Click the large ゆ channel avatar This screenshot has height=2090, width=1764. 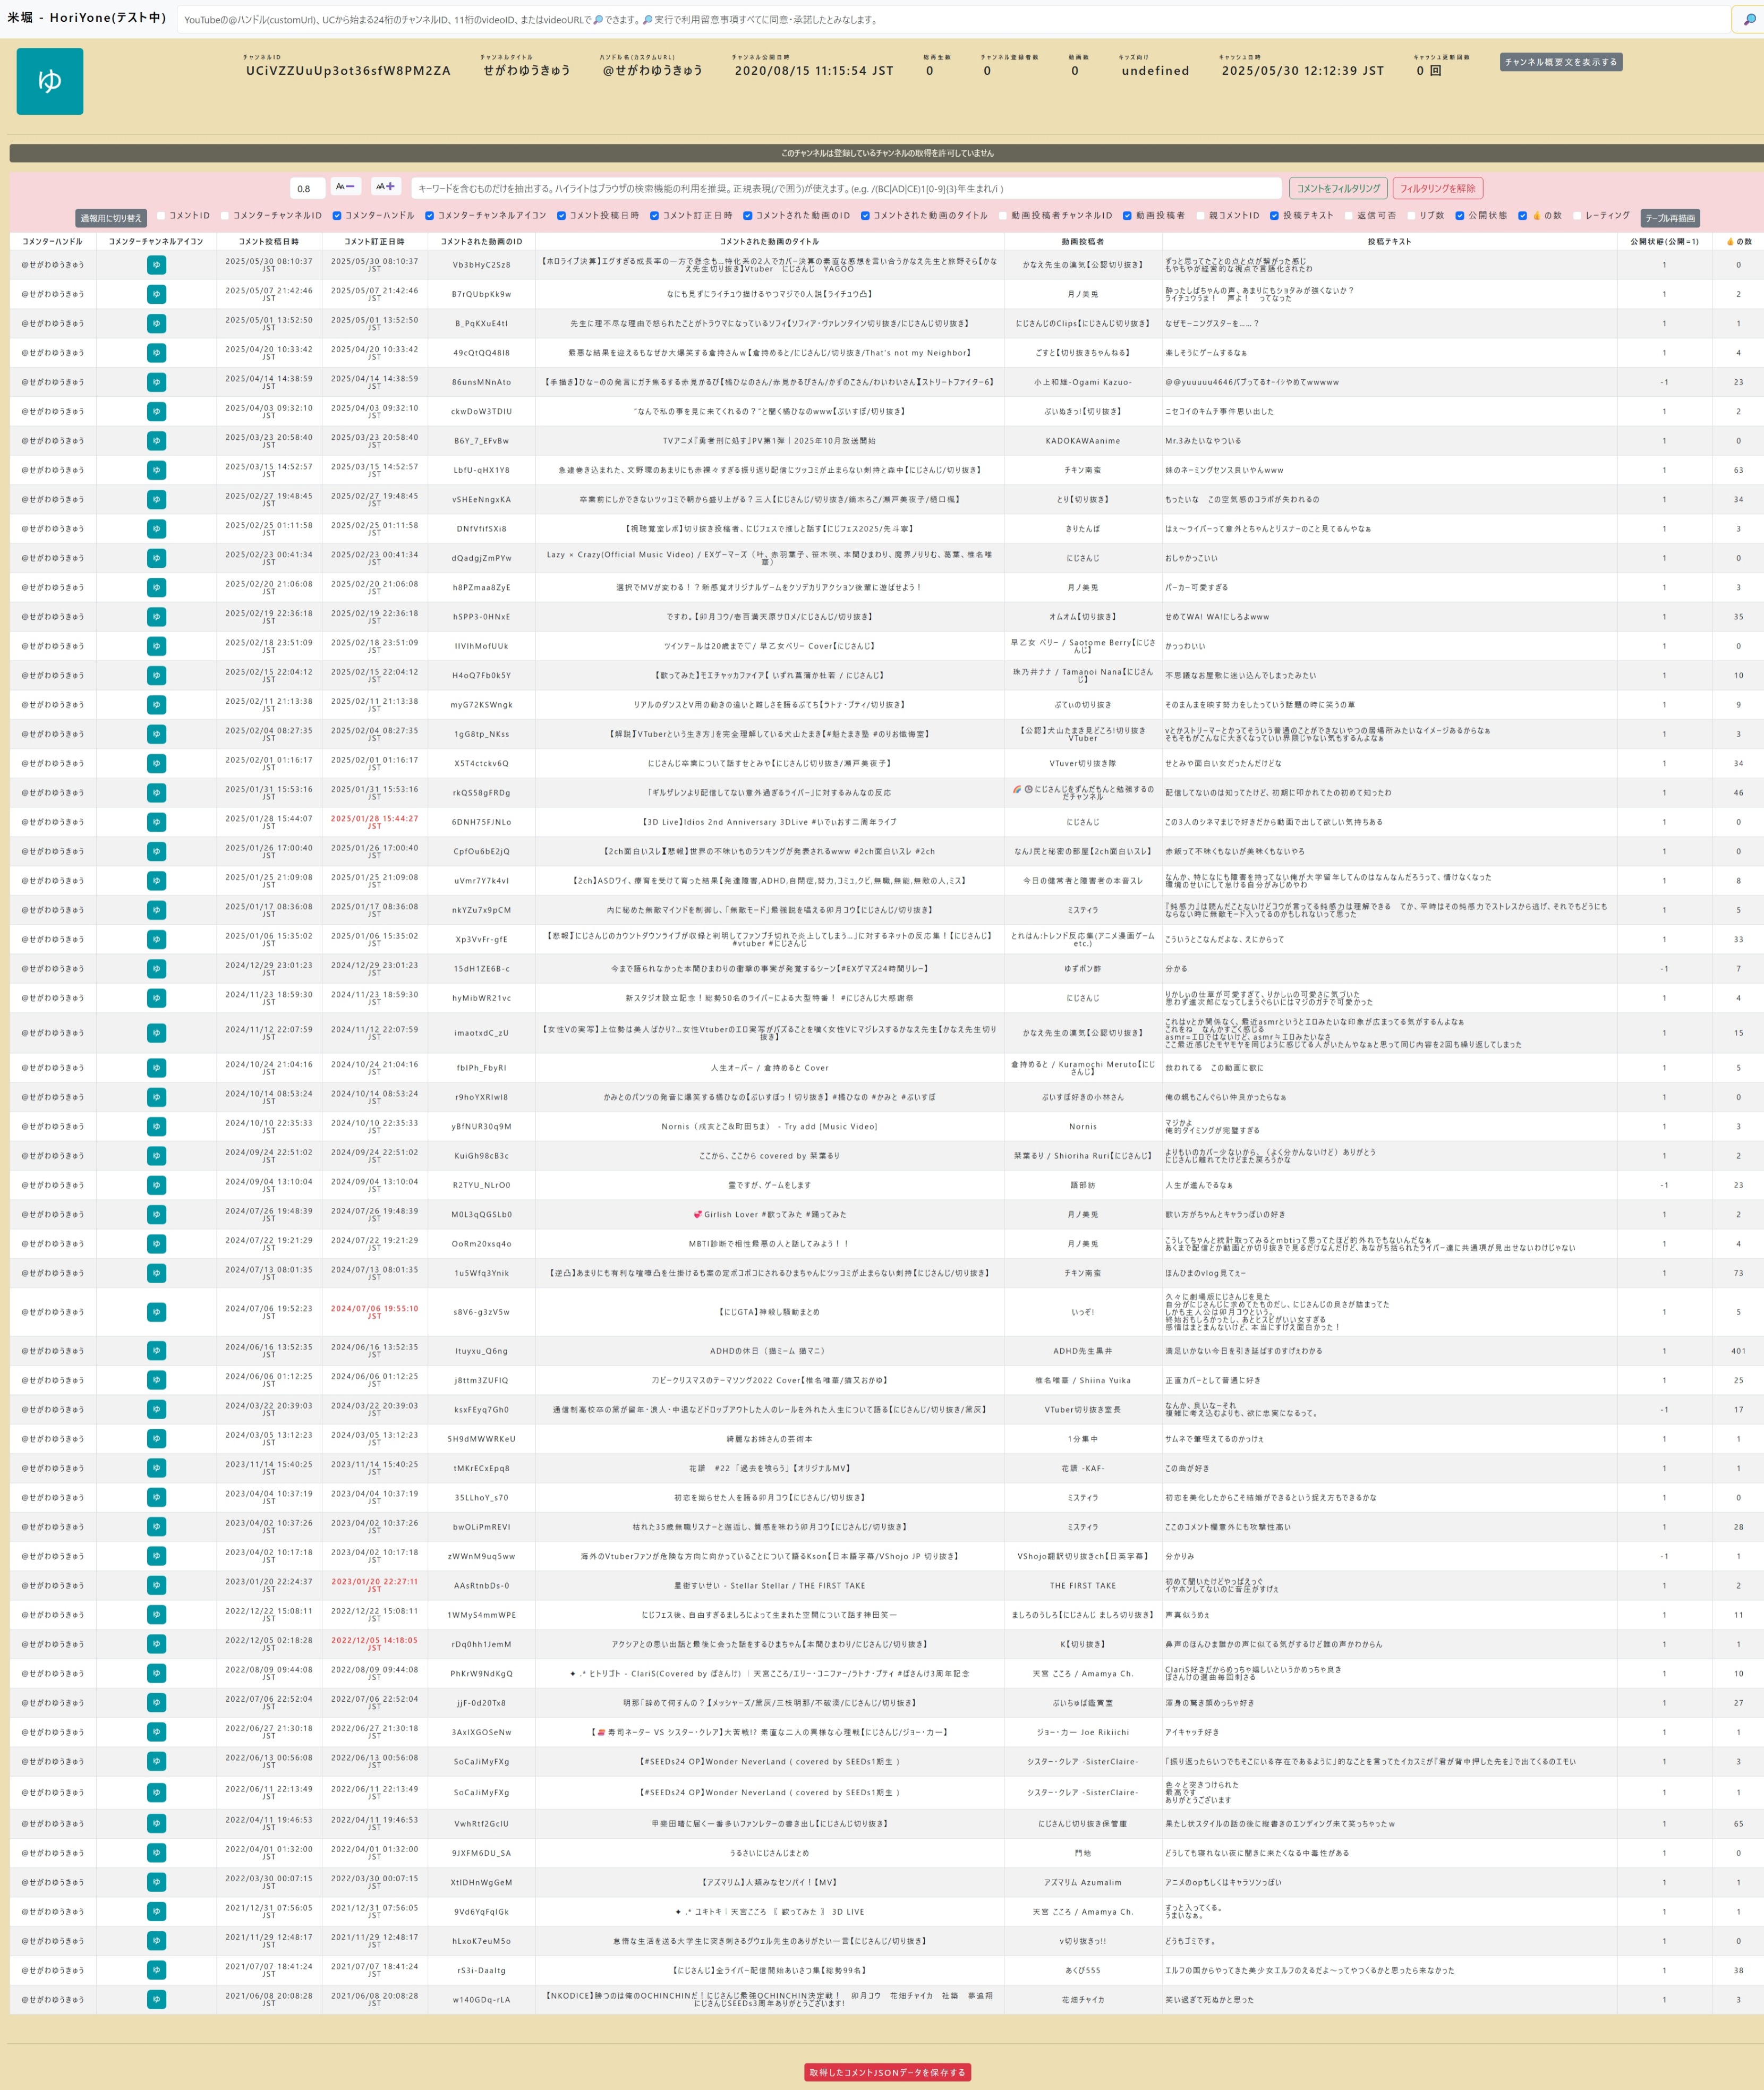50,81
